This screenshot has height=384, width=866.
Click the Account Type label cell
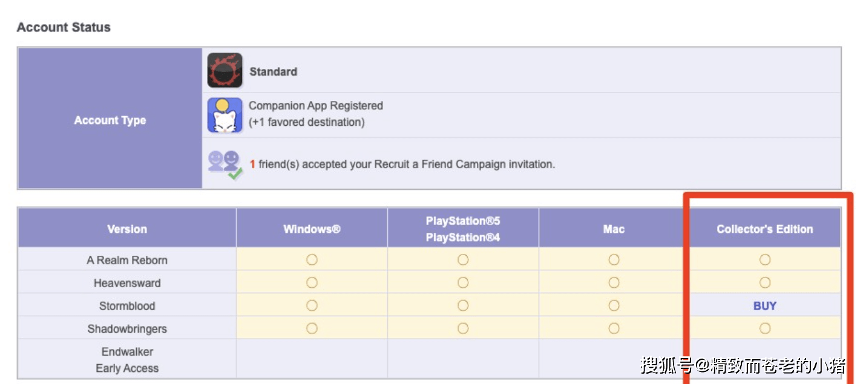(110, 119)
